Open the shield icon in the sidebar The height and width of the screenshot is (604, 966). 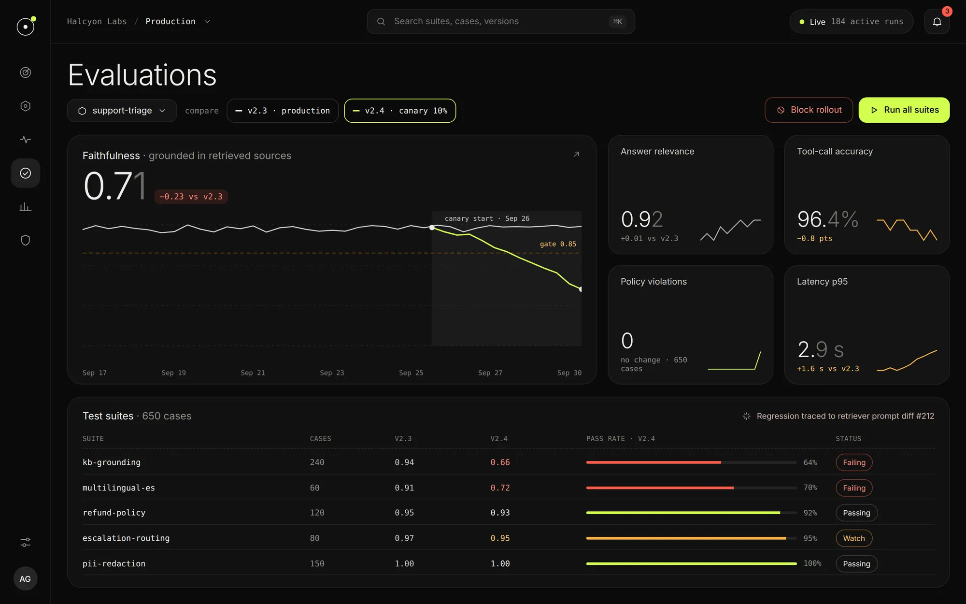pyautogui.click(x=26, y=240)
